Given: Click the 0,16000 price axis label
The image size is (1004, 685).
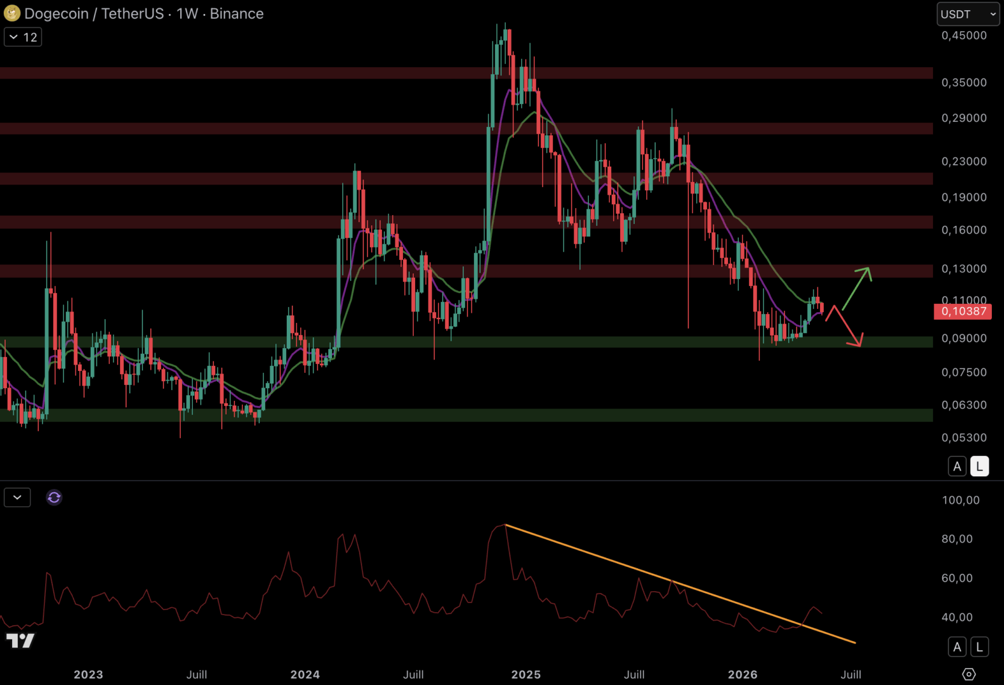Looking at the screenshot, I should tap(964, 230).
